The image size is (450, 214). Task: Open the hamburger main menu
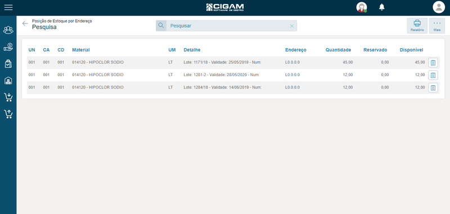[x=8, y=7]
